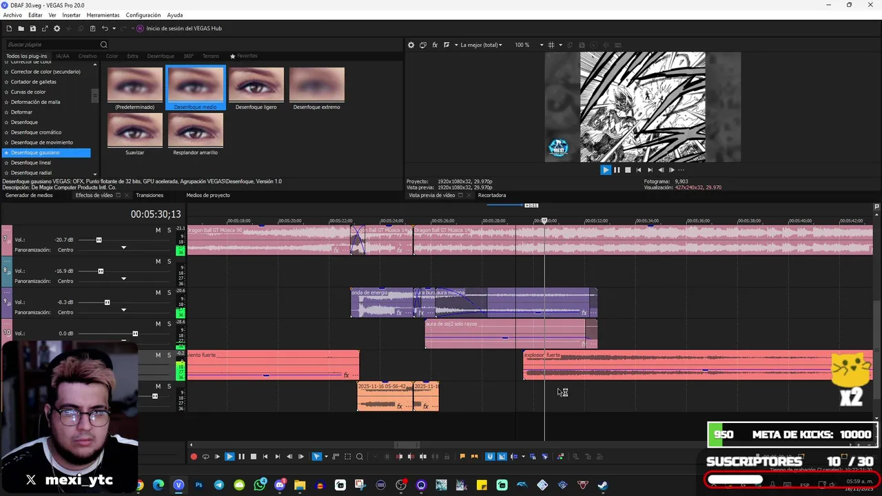882x496 pixels.
Task: Open track 9 pan type dropdown arrow
Action: 123,310
